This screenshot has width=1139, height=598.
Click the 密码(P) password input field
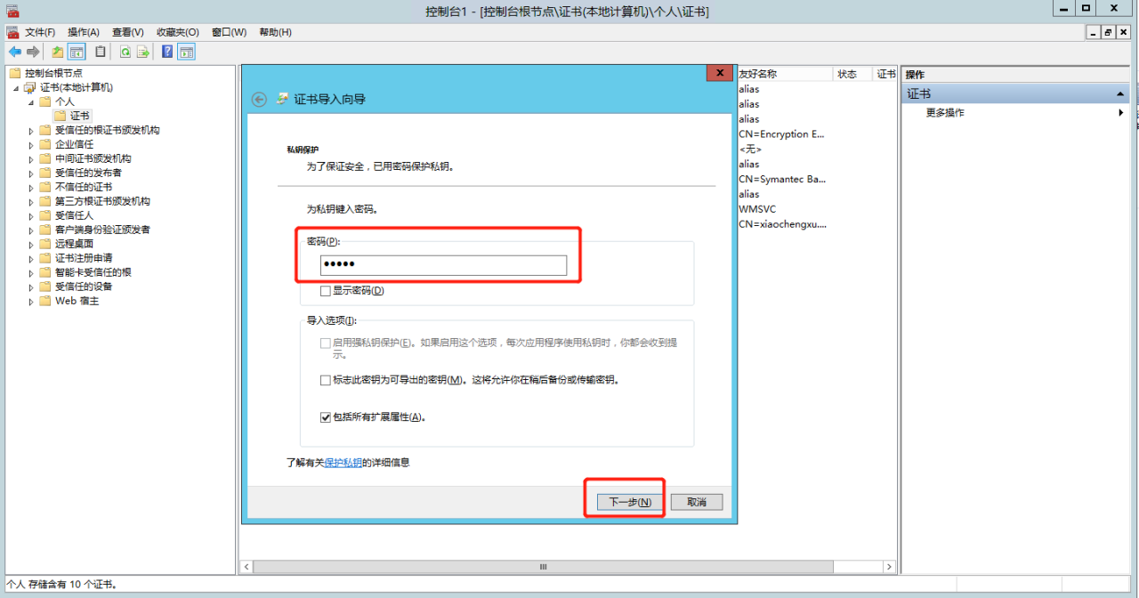pyautogui.click(x=443, y=265)
